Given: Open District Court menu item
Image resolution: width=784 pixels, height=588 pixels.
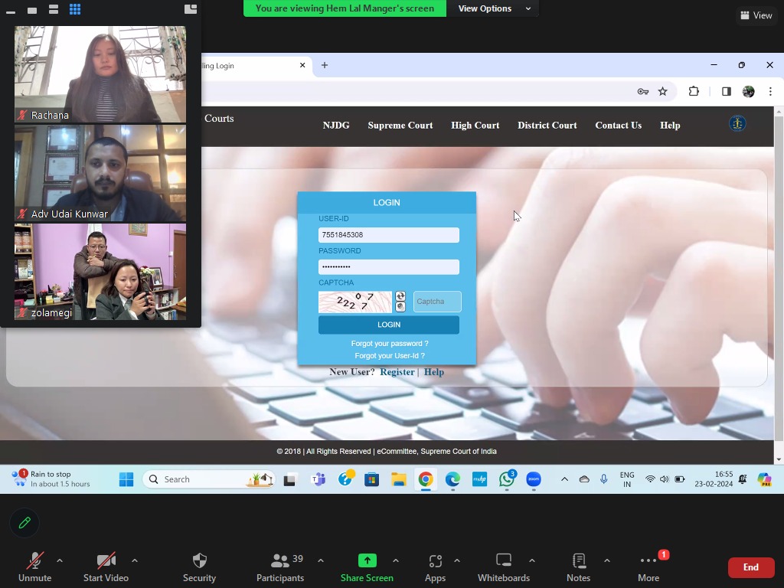Looking at the screenshot, I should [x=547, y=126].
